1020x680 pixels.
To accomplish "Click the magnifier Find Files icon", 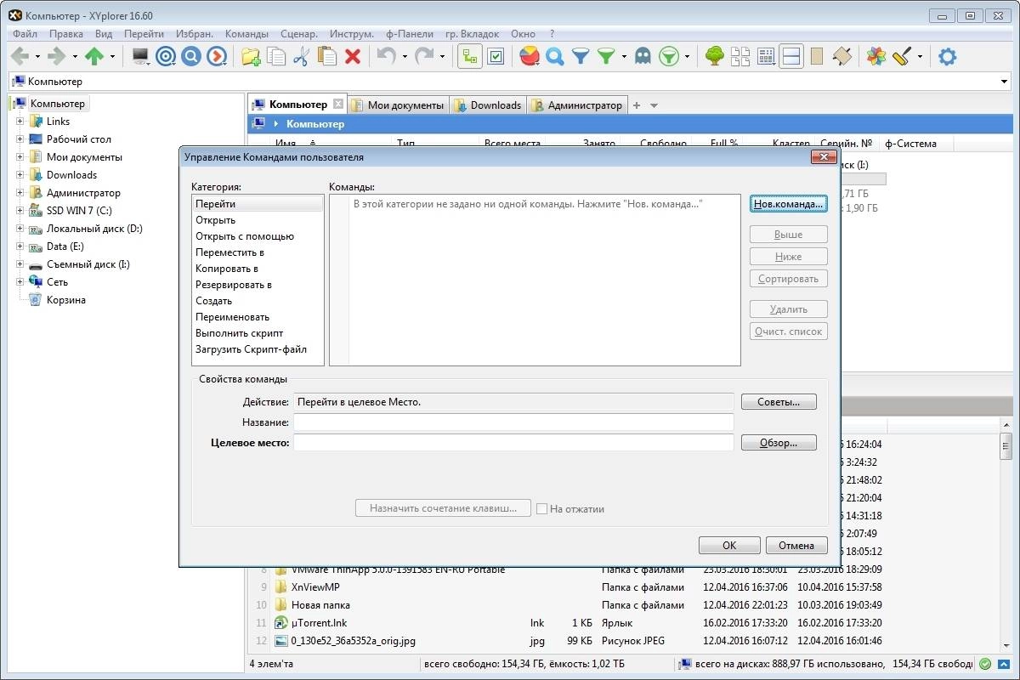I will point(555,57).
